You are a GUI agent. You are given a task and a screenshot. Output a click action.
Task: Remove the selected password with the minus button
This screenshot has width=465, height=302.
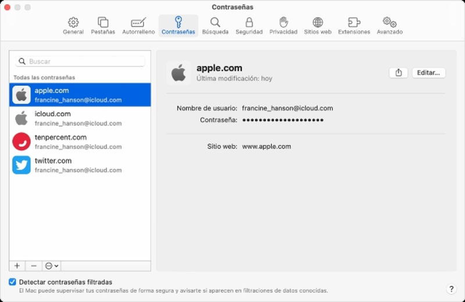pos(34,266)
